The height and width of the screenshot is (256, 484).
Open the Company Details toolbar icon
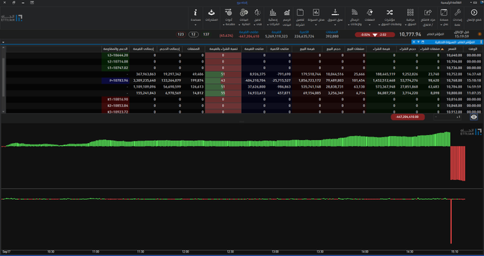pos(300,13)
